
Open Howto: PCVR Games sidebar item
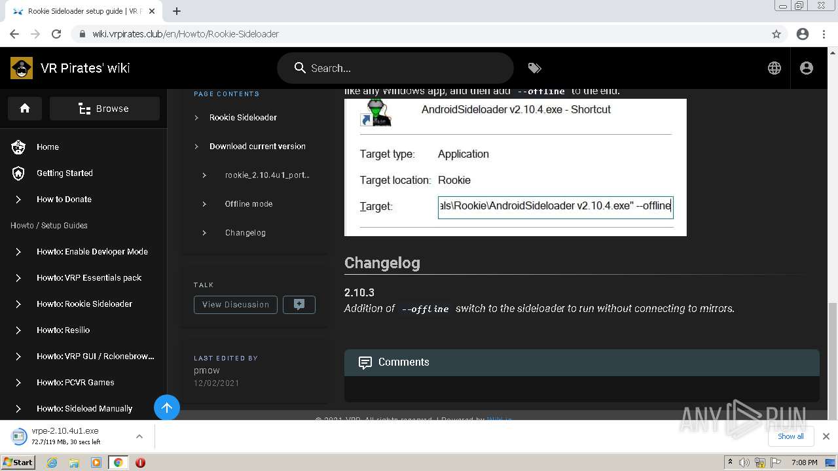[82, 383]
